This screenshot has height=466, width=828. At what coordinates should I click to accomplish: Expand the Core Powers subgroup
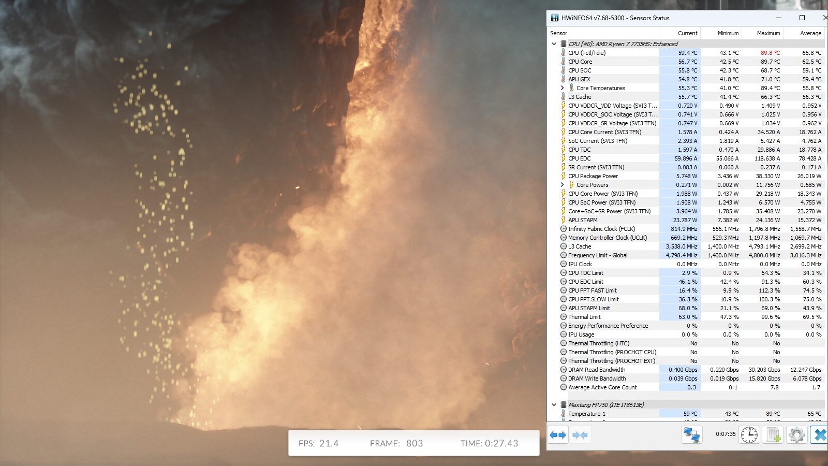point(563,185)
